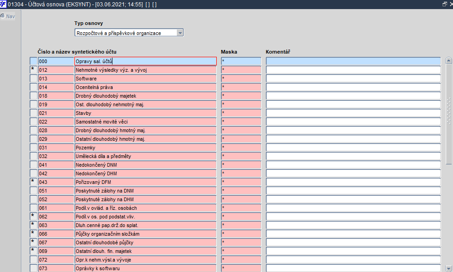The height and width of the screenshot is (272, 453).
Task: Click the scrollbar down arrow
Action: [448, 268]
